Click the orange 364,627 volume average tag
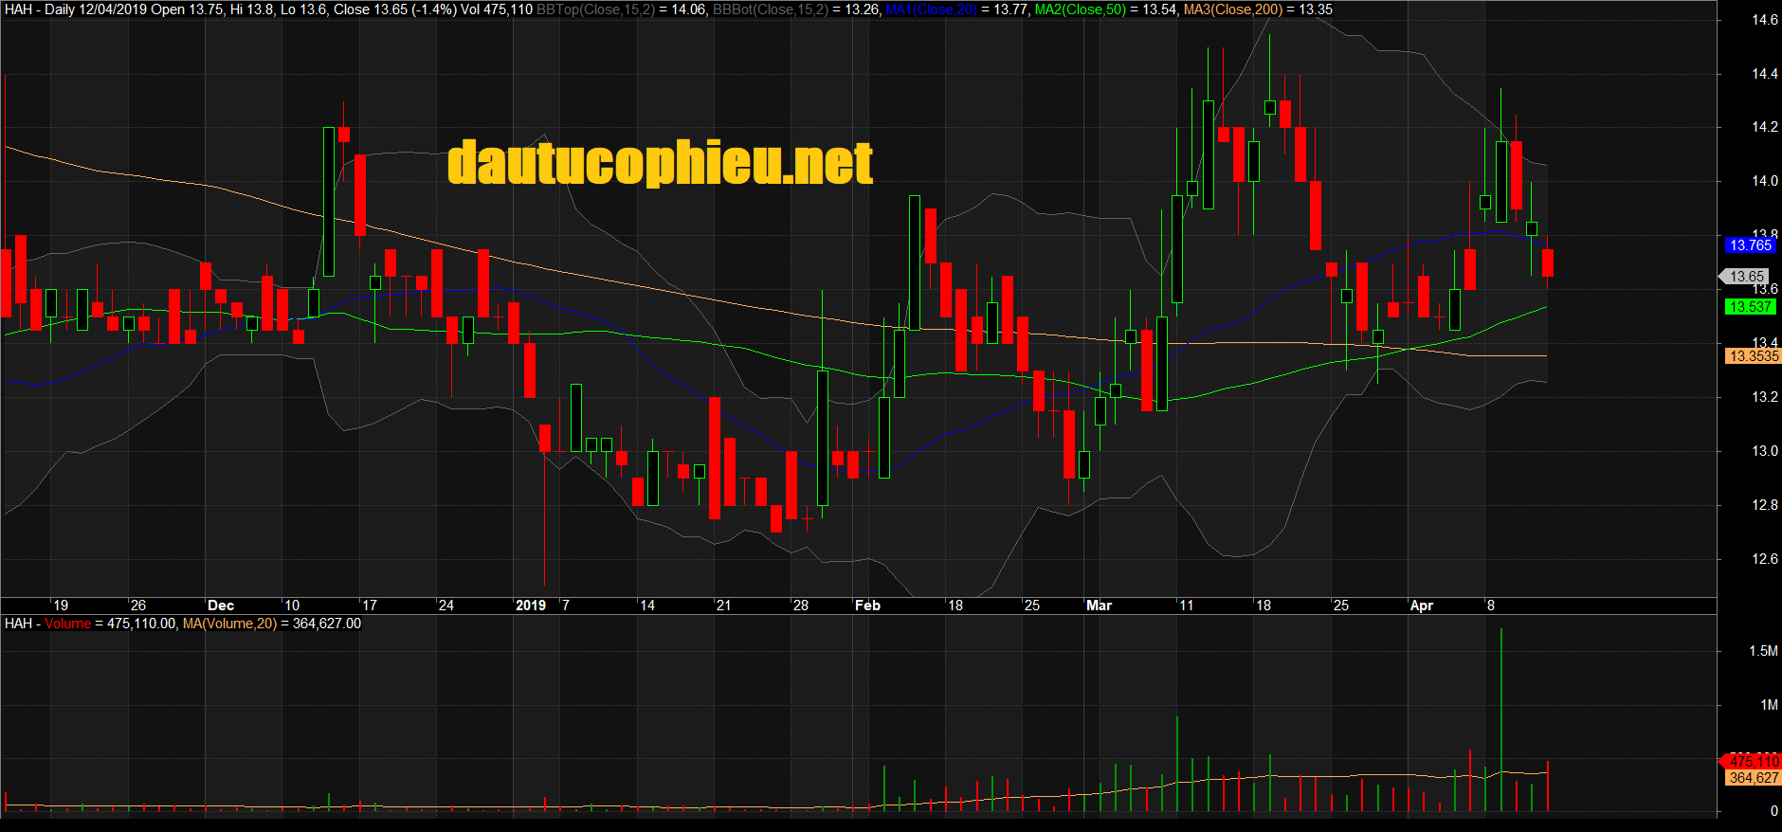1782x832 pixels. tap(1754, 778)
